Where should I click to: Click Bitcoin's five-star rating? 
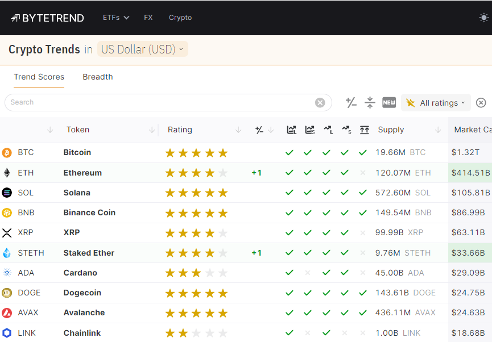(x=196, y=153)
